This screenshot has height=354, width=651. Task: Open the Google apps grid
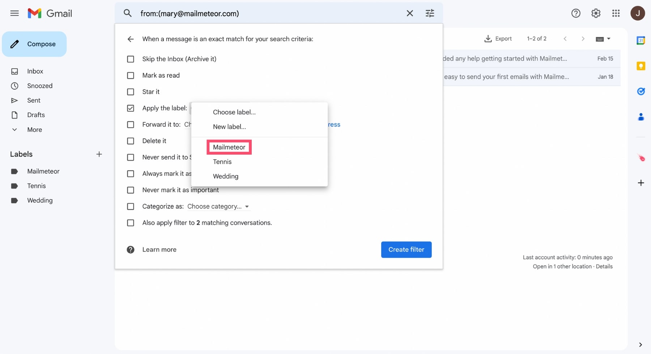tap(616, 13)
